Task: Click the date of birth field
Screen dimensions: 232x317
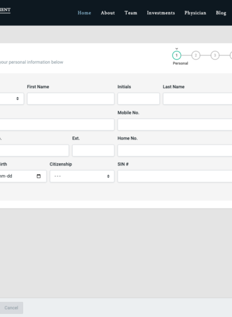Action: click(23, 176)
